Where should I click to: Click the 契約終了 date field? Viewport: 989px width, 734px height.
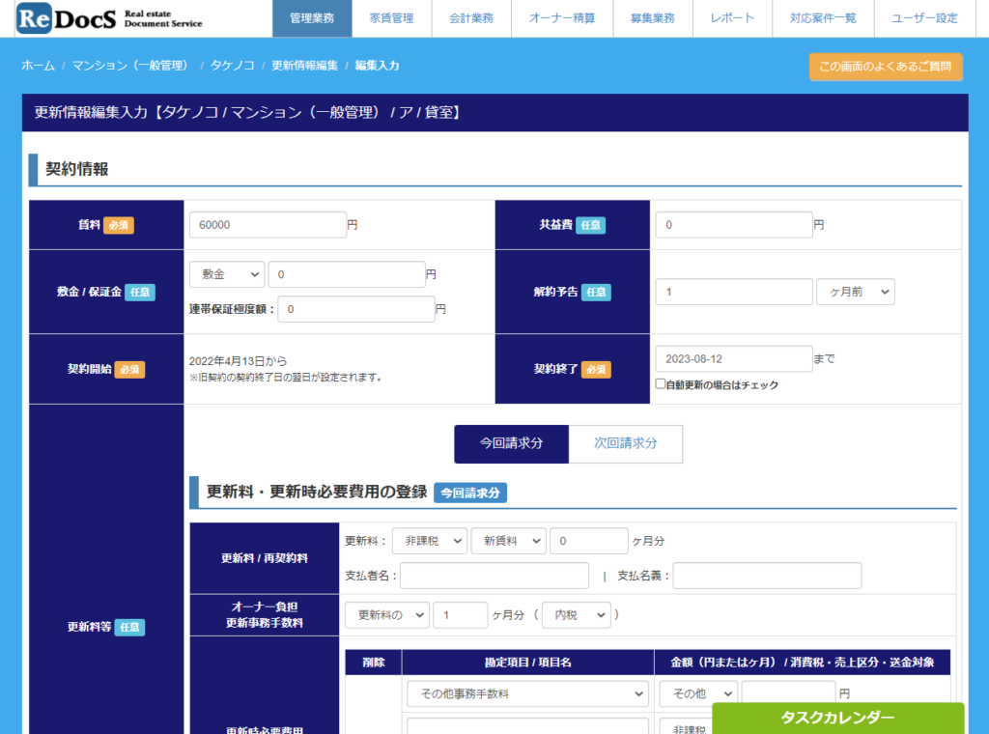coord(733,358)
